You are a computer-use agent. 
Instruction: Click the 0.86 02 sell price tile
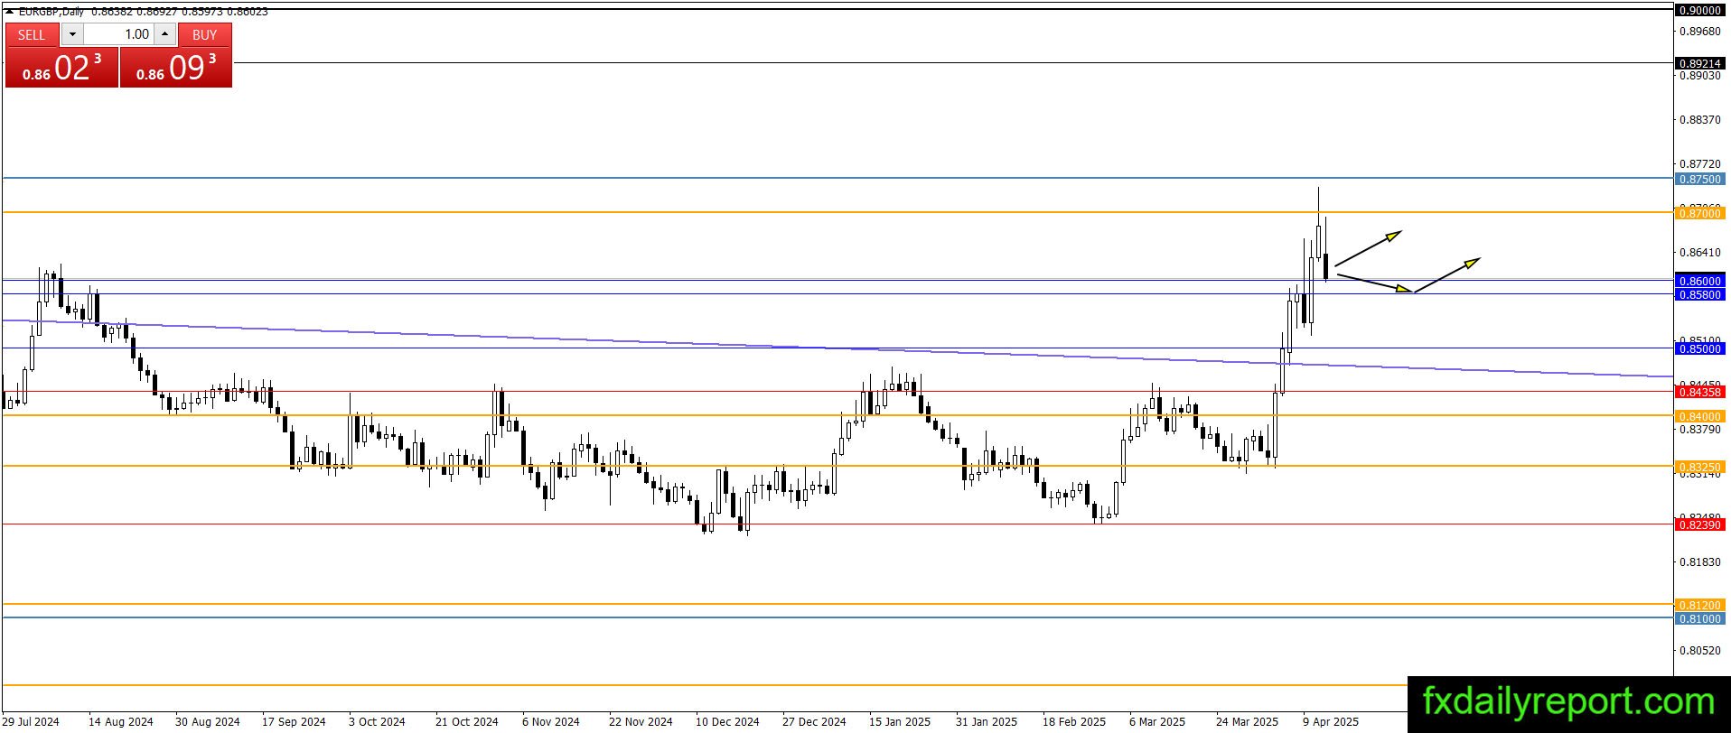pos(61,68)
